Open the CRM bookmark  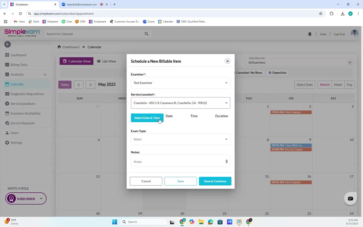[x=80, y=21]
